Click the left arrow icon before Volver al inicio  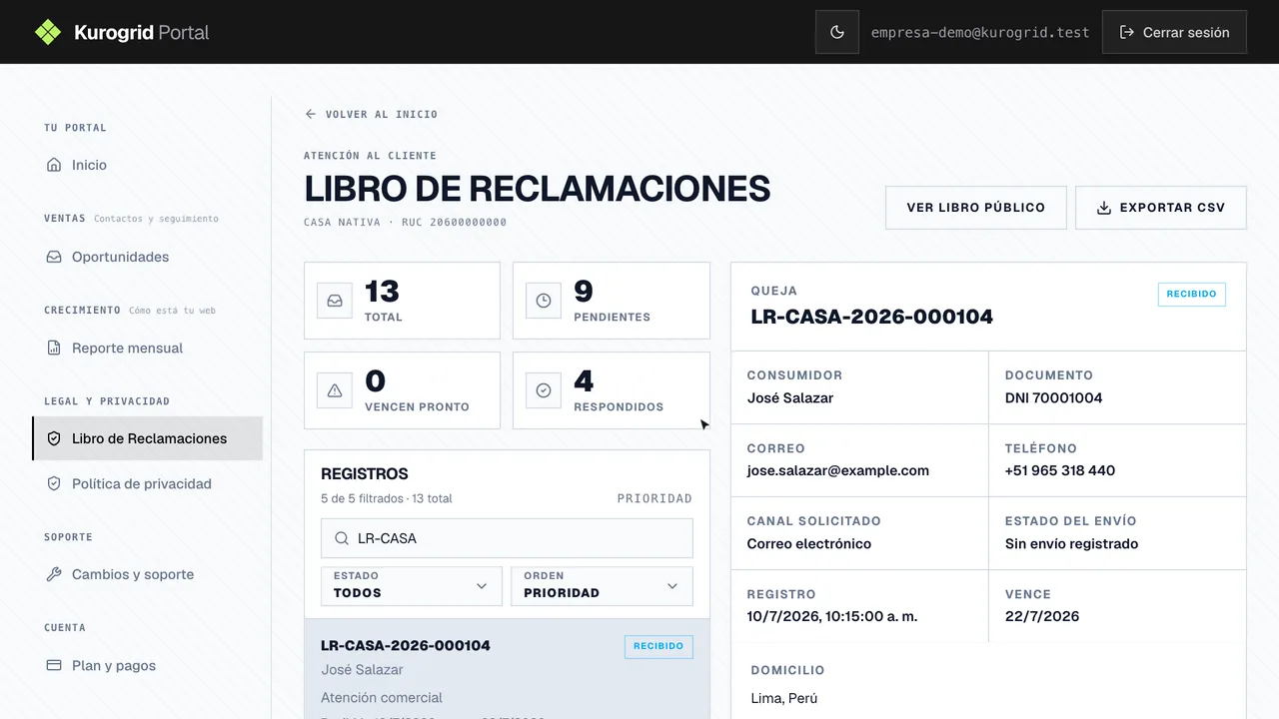click(311, 114)
